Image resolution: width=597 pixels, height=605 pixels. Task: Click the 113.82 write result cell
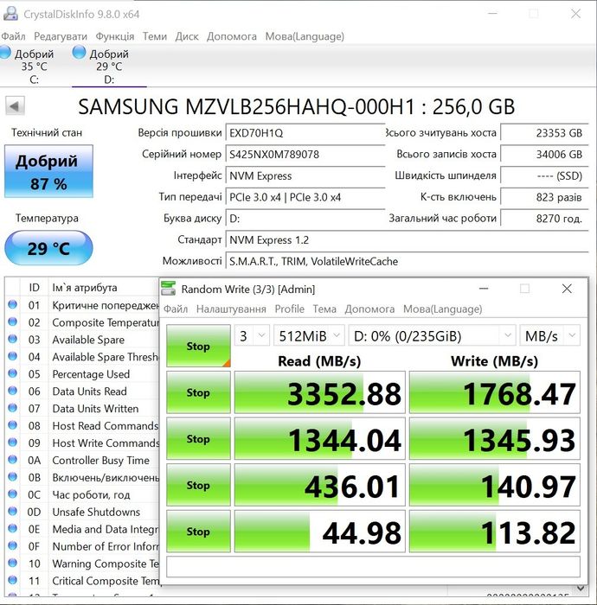coord(495,532)
